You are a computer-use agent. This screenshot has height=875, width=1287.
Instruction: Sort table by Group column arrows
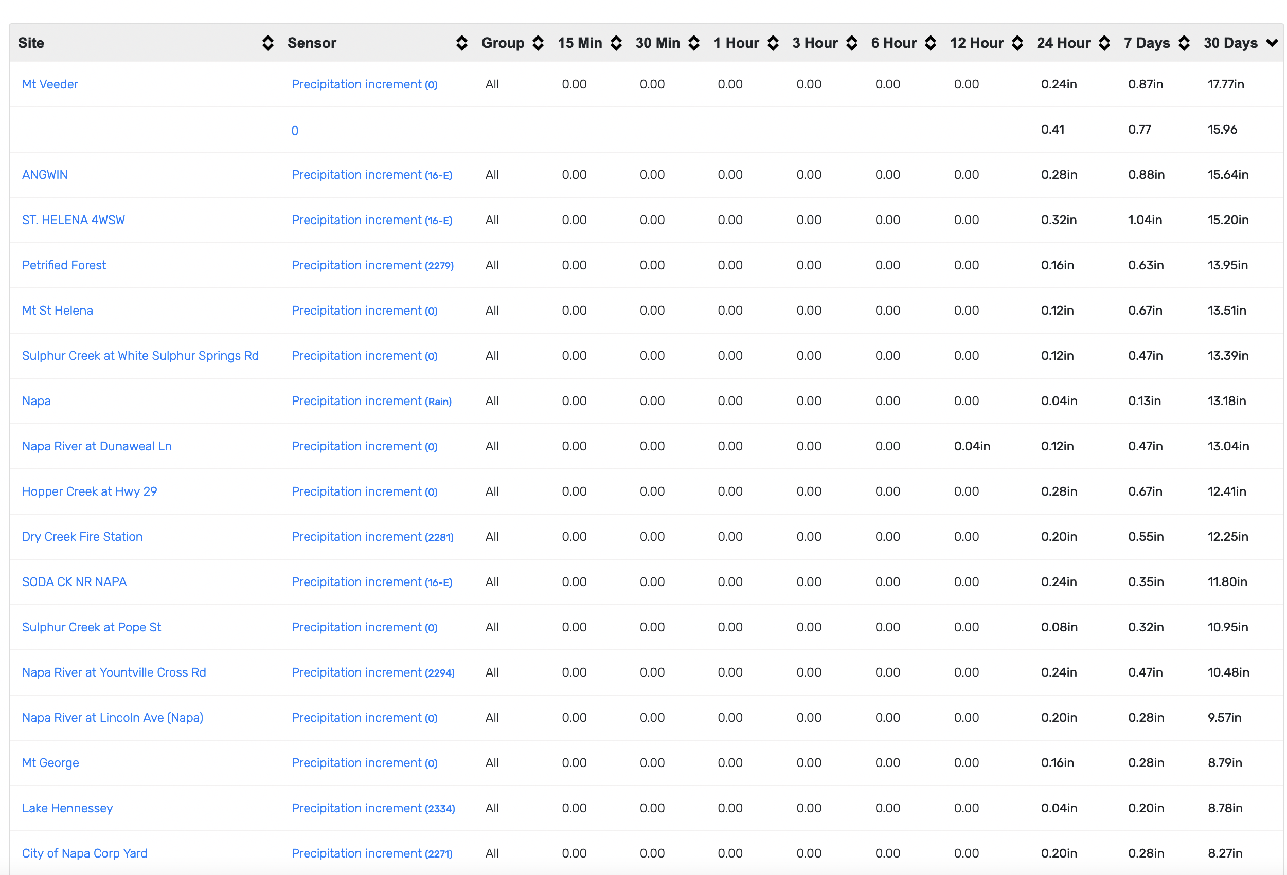[x=538, y=43]
